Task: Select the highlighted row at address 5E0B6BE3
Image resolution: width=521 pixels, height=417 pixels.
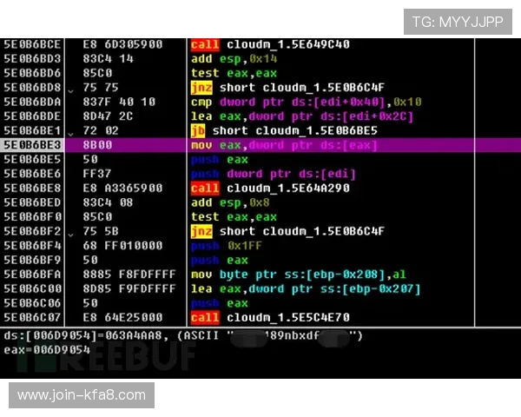Action: 260,145
